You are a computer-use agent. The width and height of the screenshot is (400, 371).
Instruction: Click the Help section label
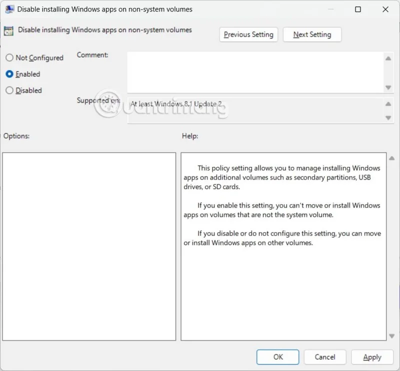[x=188, y=135]
